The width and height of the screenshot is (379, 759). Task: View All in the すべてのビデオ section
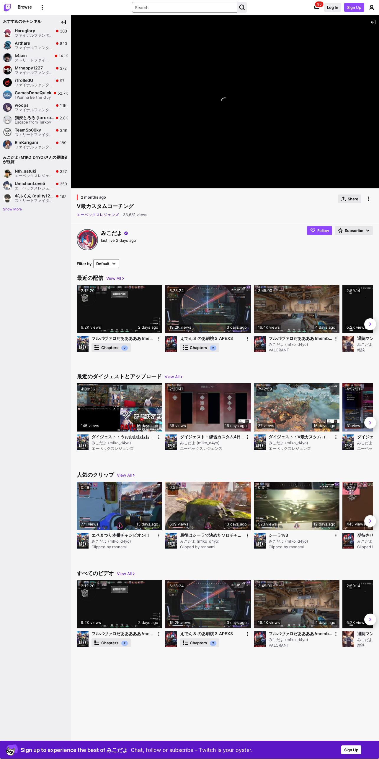click(126, 574)
